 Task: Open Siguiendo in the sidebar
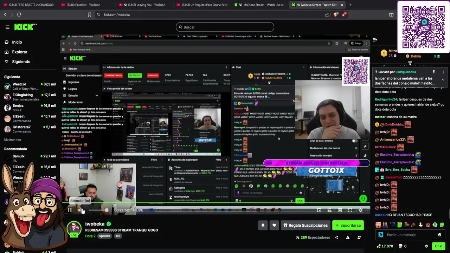click(x=21, y=61)
